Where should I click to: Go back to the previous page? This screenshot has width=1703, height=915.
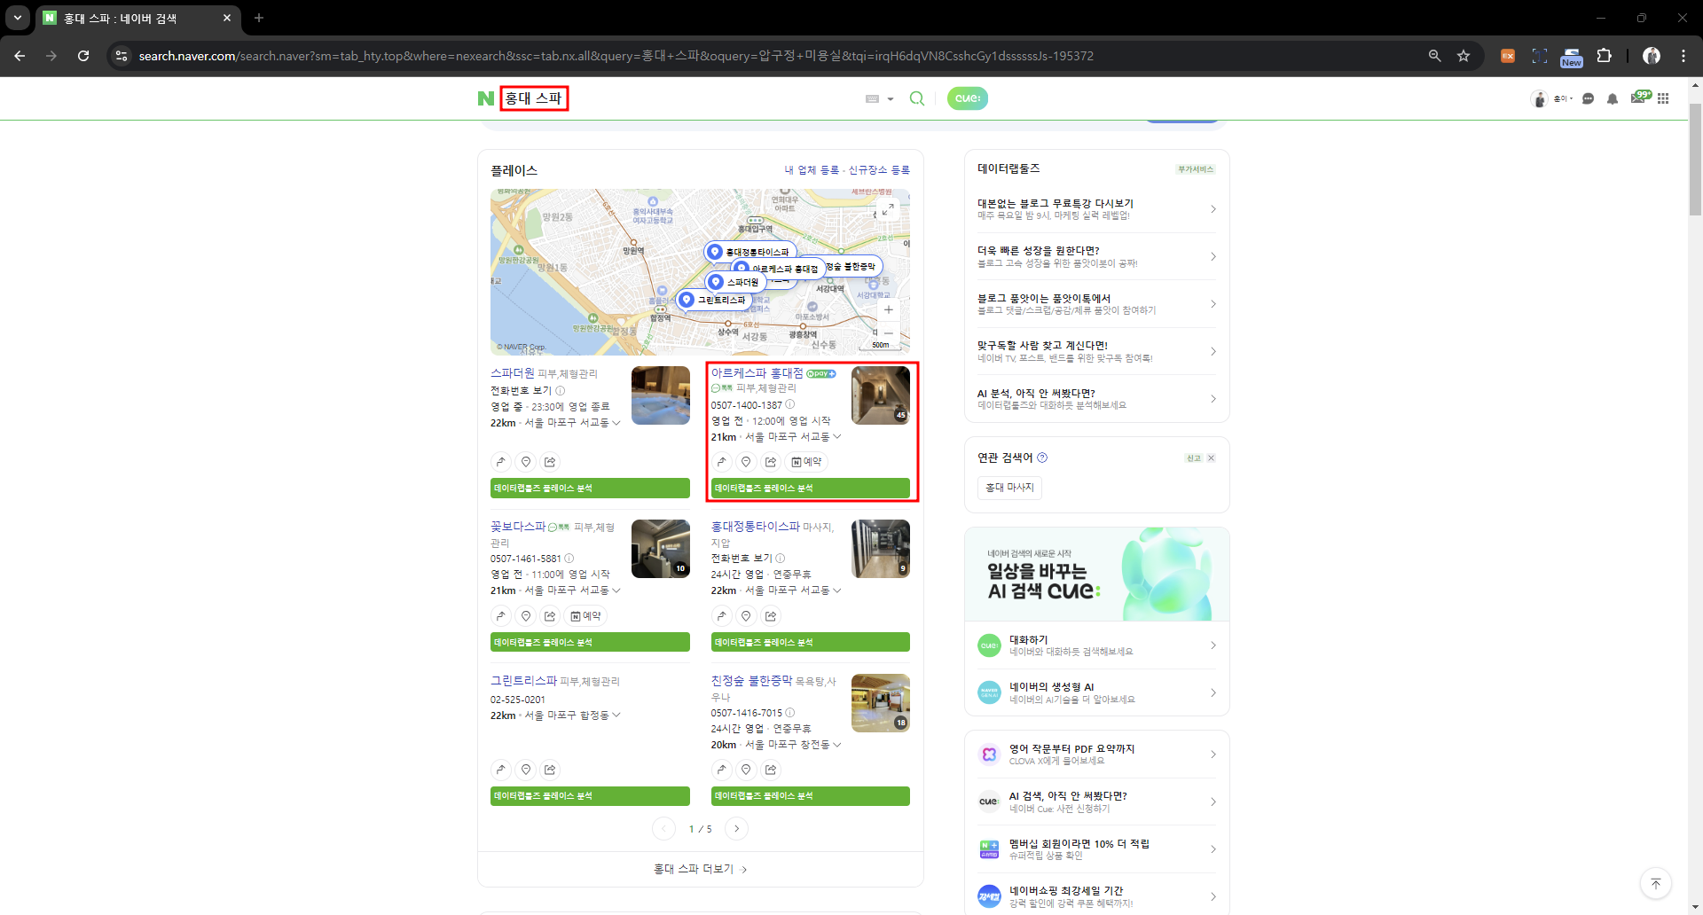click(x=20, y=56)
